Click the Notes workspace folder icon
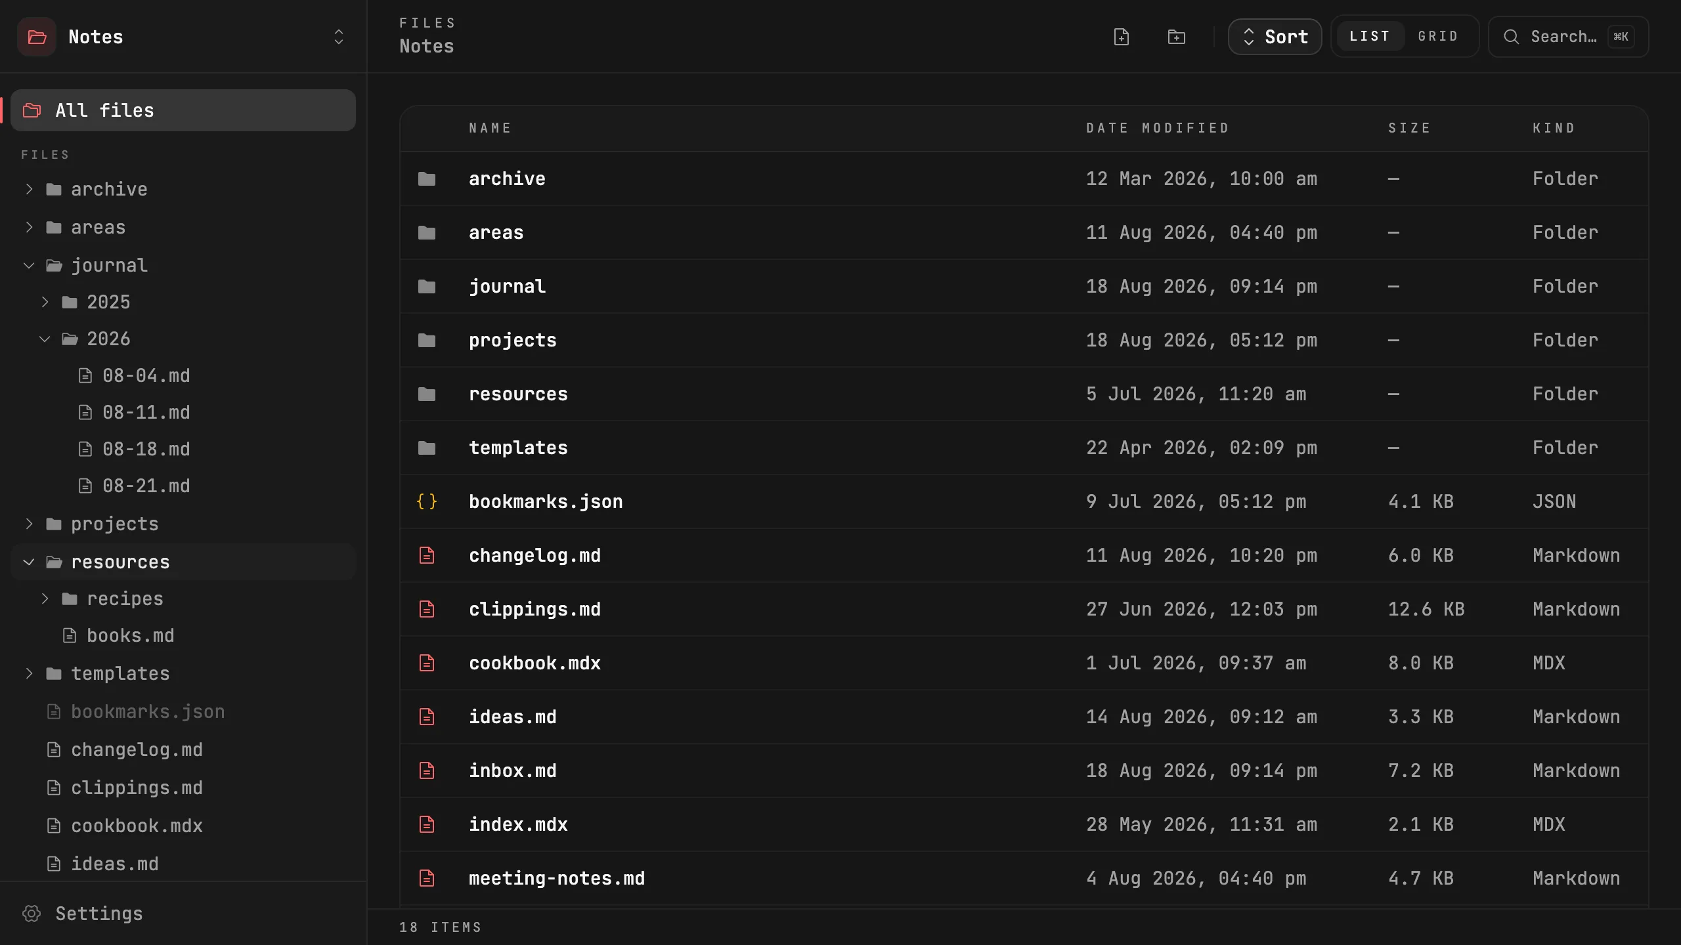The height and width of the screenshot is (945, 1681). coord(37,37)
